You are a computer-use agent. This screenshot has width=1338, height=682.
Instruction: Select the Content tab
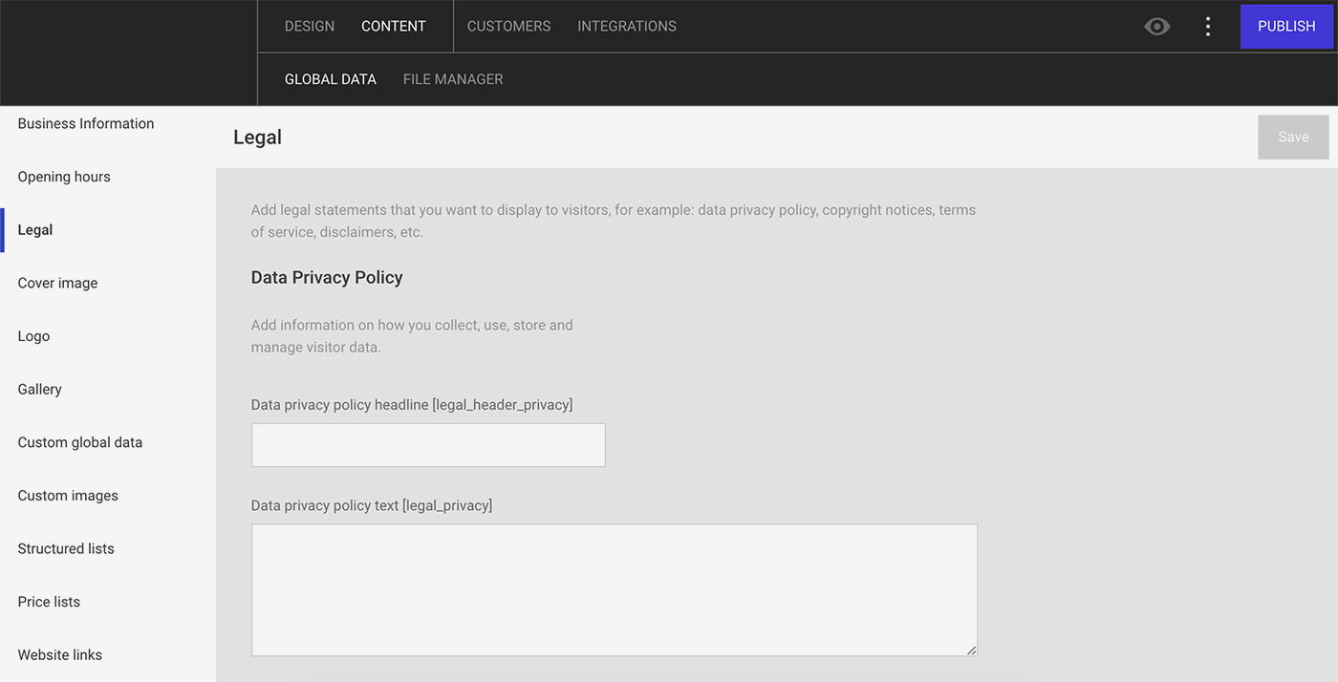(394, 27)
